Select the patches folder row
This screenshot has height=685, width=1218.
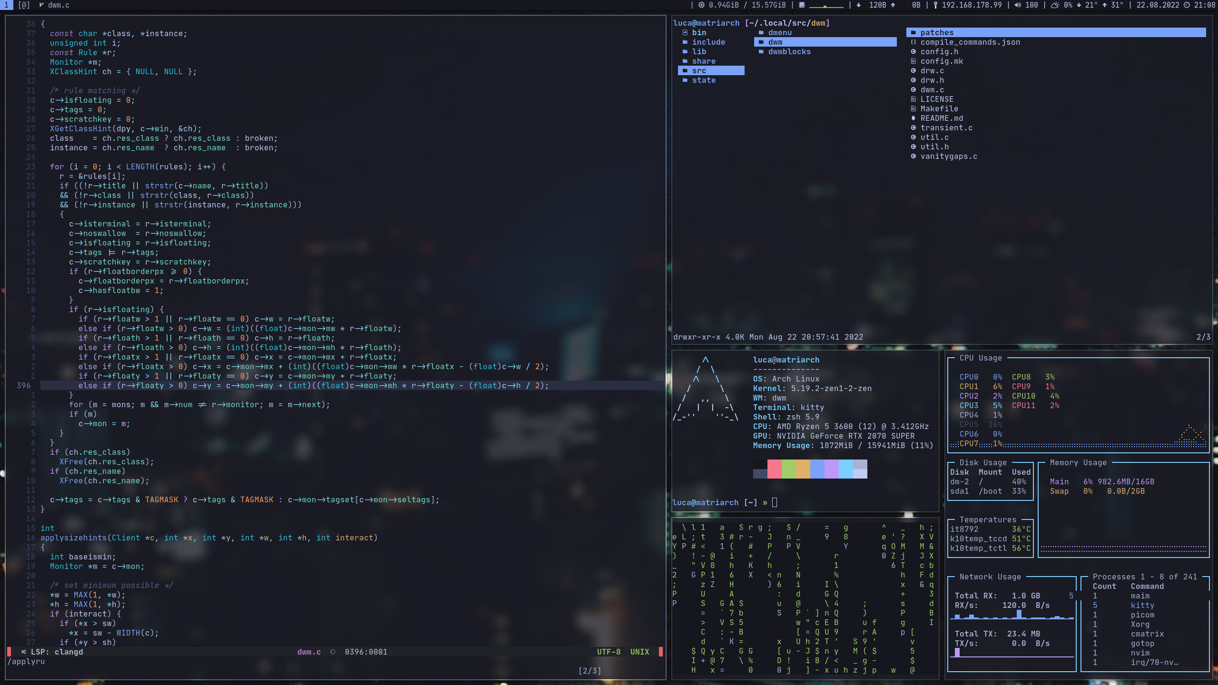1056,32
